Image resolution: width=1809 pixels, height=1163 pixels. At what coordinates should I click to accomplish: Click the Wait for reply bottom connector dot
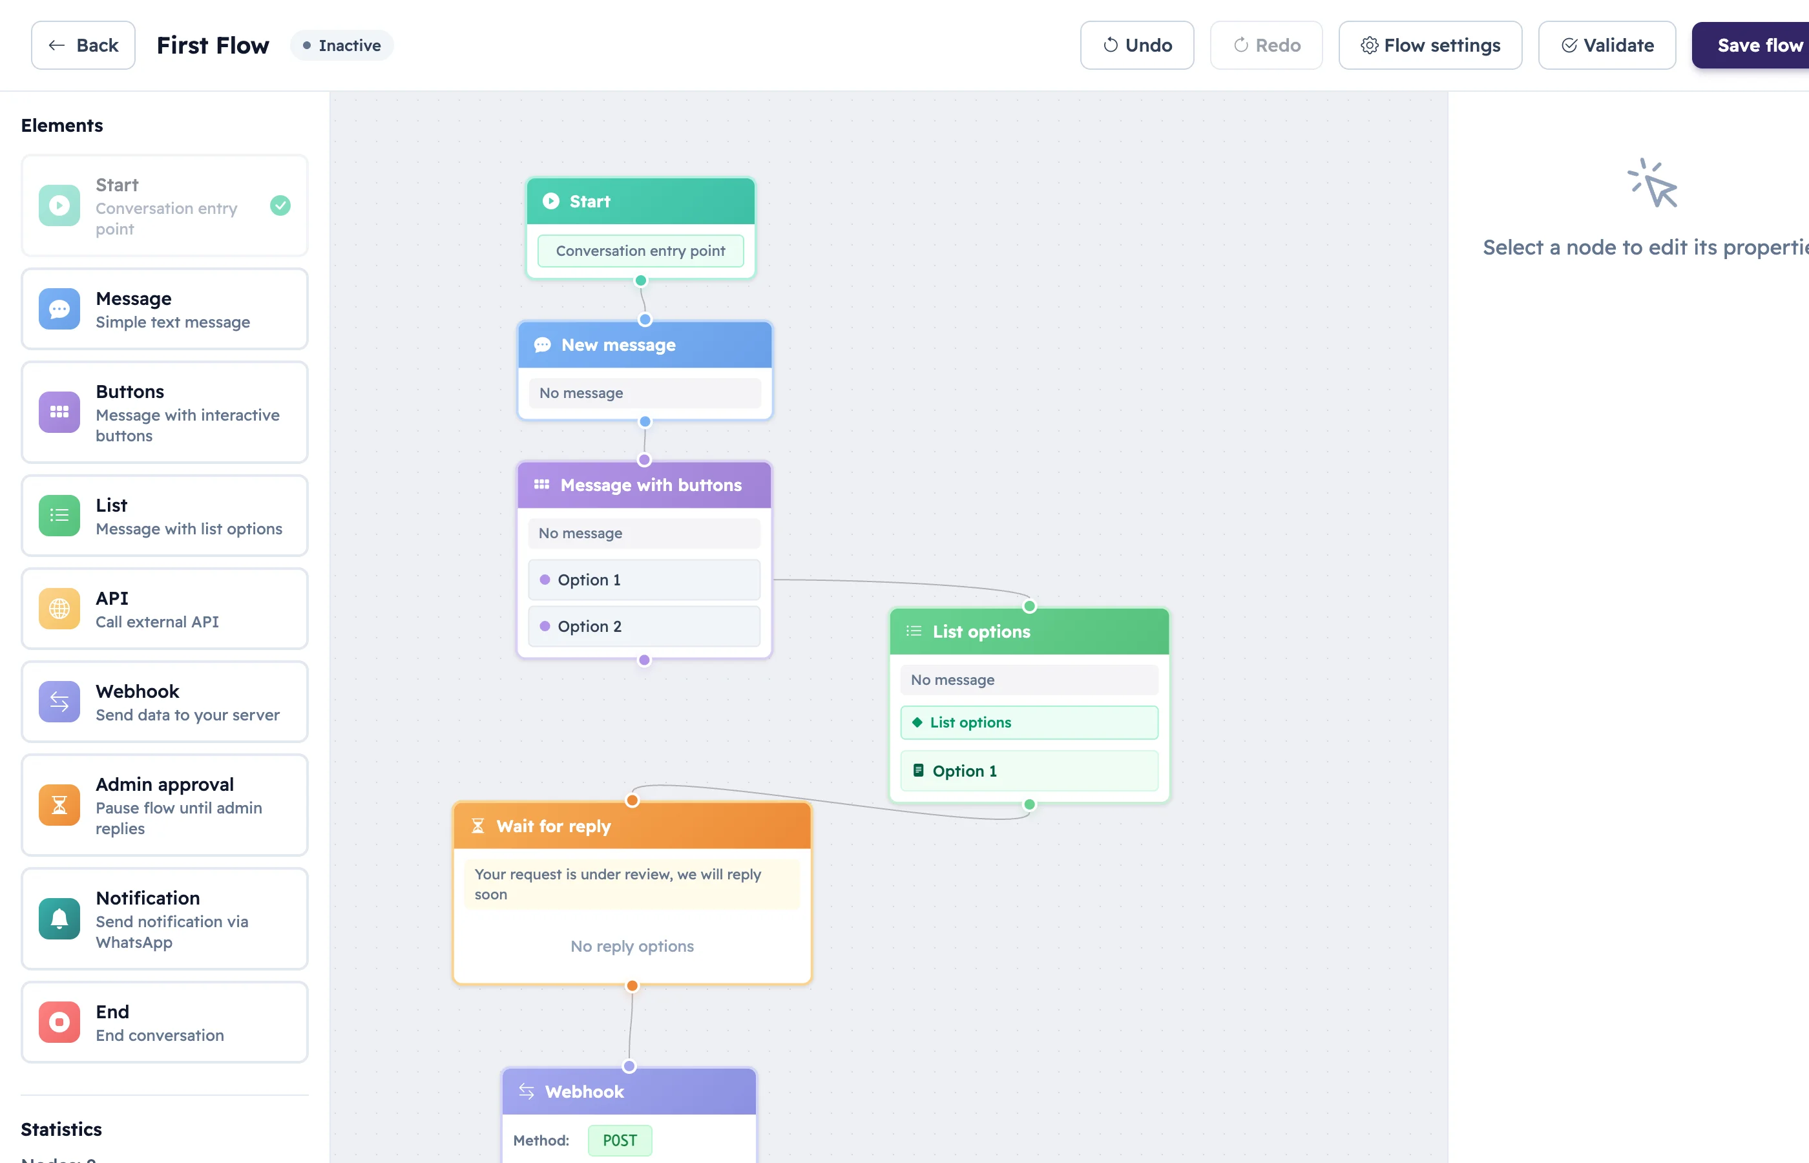click(x=633, y=985)
